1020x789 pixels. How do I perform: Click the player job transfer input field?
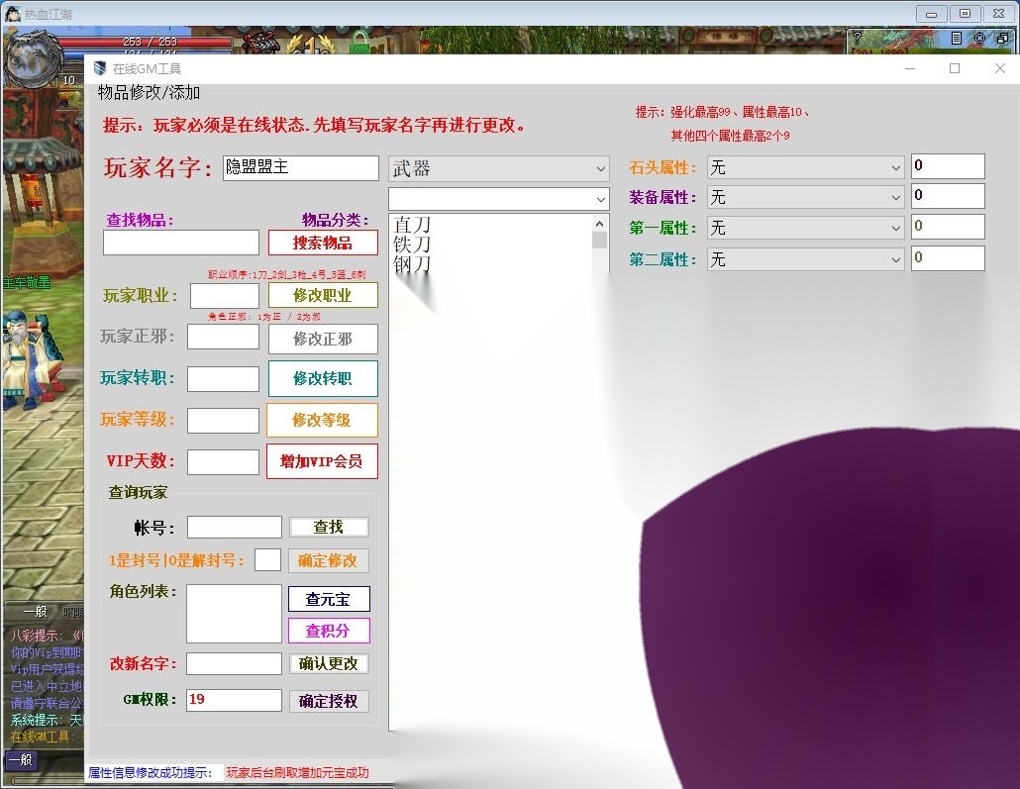pos(223,379)
